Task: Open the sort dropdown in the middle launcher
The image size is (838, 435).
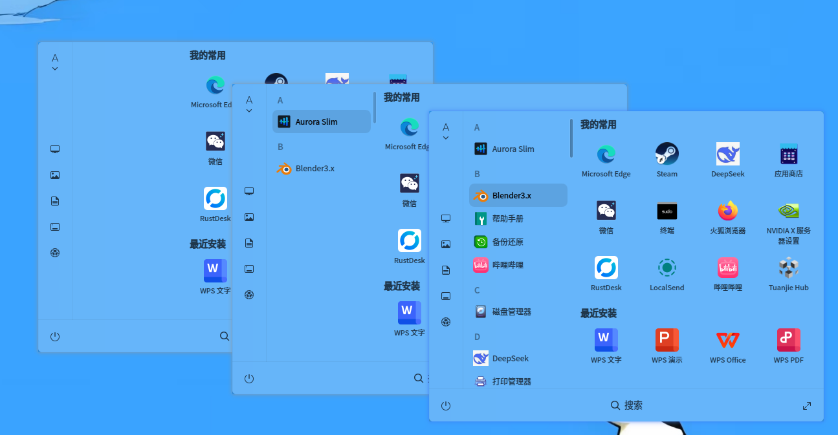Action: coord(248,104)
